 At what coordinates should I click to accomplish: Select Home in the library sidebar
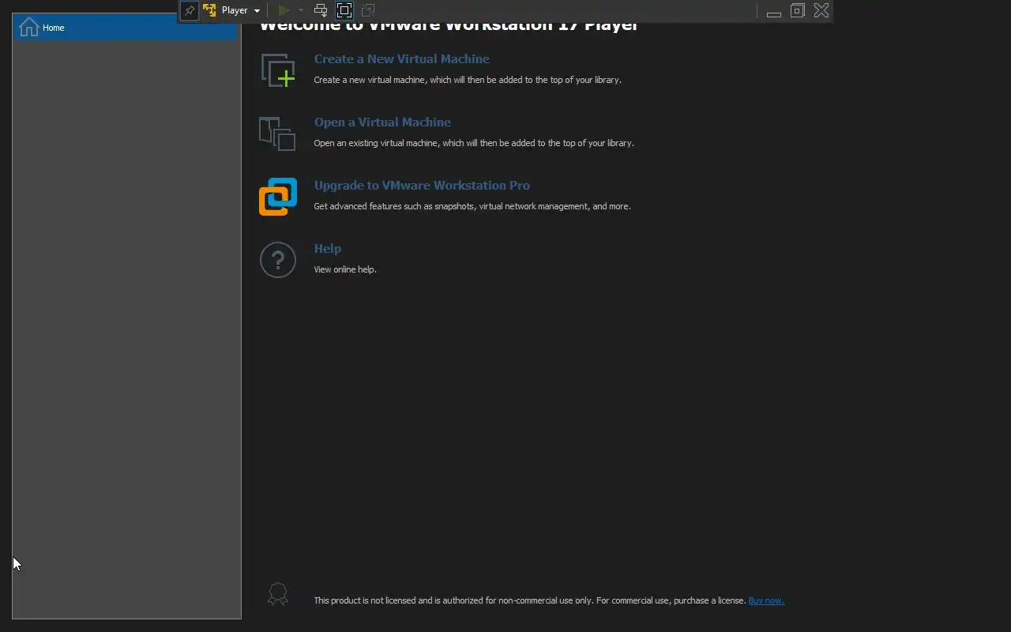126,28
